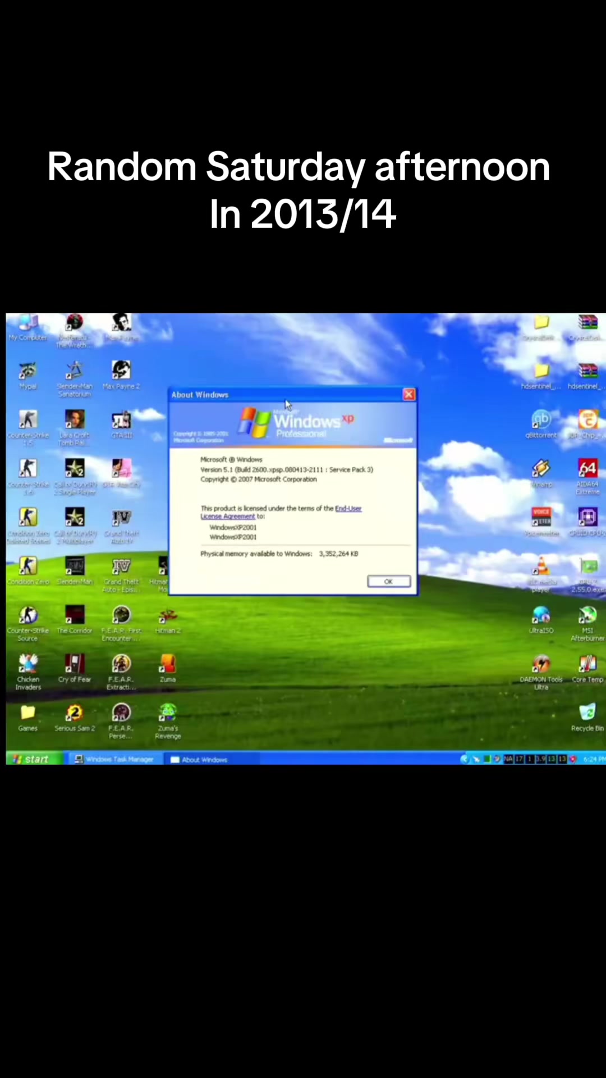Select the Lara Croft Tomb Raider shortcut
This screenshot has height=1078, width=606.
(x=75, y=428)
